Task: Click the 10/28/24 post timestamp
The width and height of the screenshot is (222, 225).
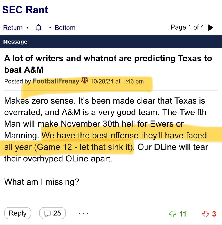Action: [117, 81]
